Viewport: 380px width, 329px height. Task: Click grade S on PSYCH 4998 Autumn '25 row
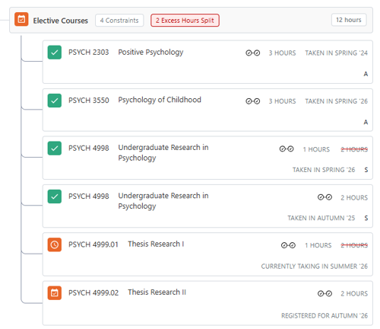click(366, 218)
